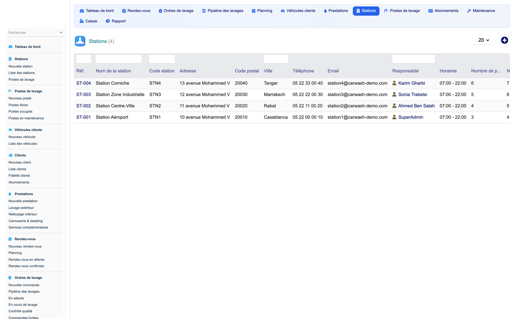Viewport: 515px width, 319px height.
Task: Open station reference ST-003
Action: tap(83, 95)
